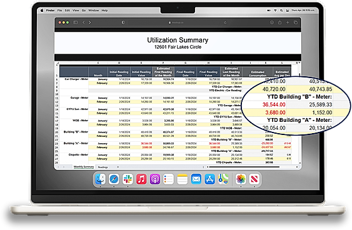Select the Estimated Consumption column header

pyautogui.click(x=258, y=72)
